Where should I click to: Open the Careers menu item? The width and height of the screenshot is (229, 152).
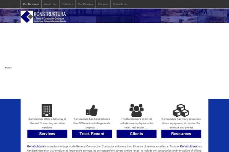tap(103, 4)
